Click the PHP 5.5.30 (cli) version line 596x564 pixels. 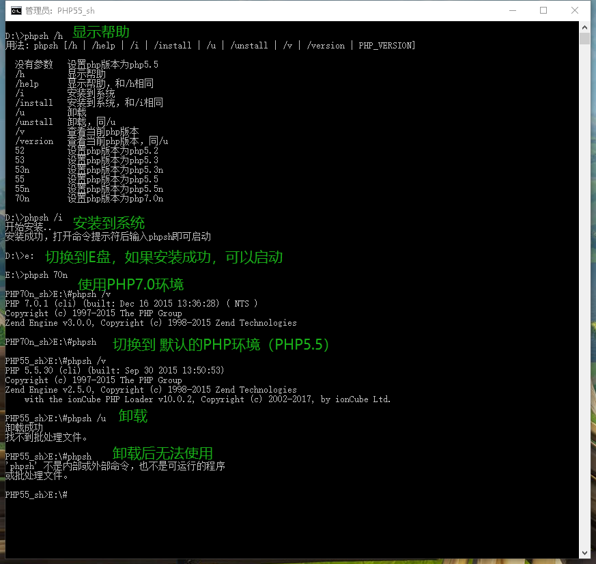coord(115,370)
